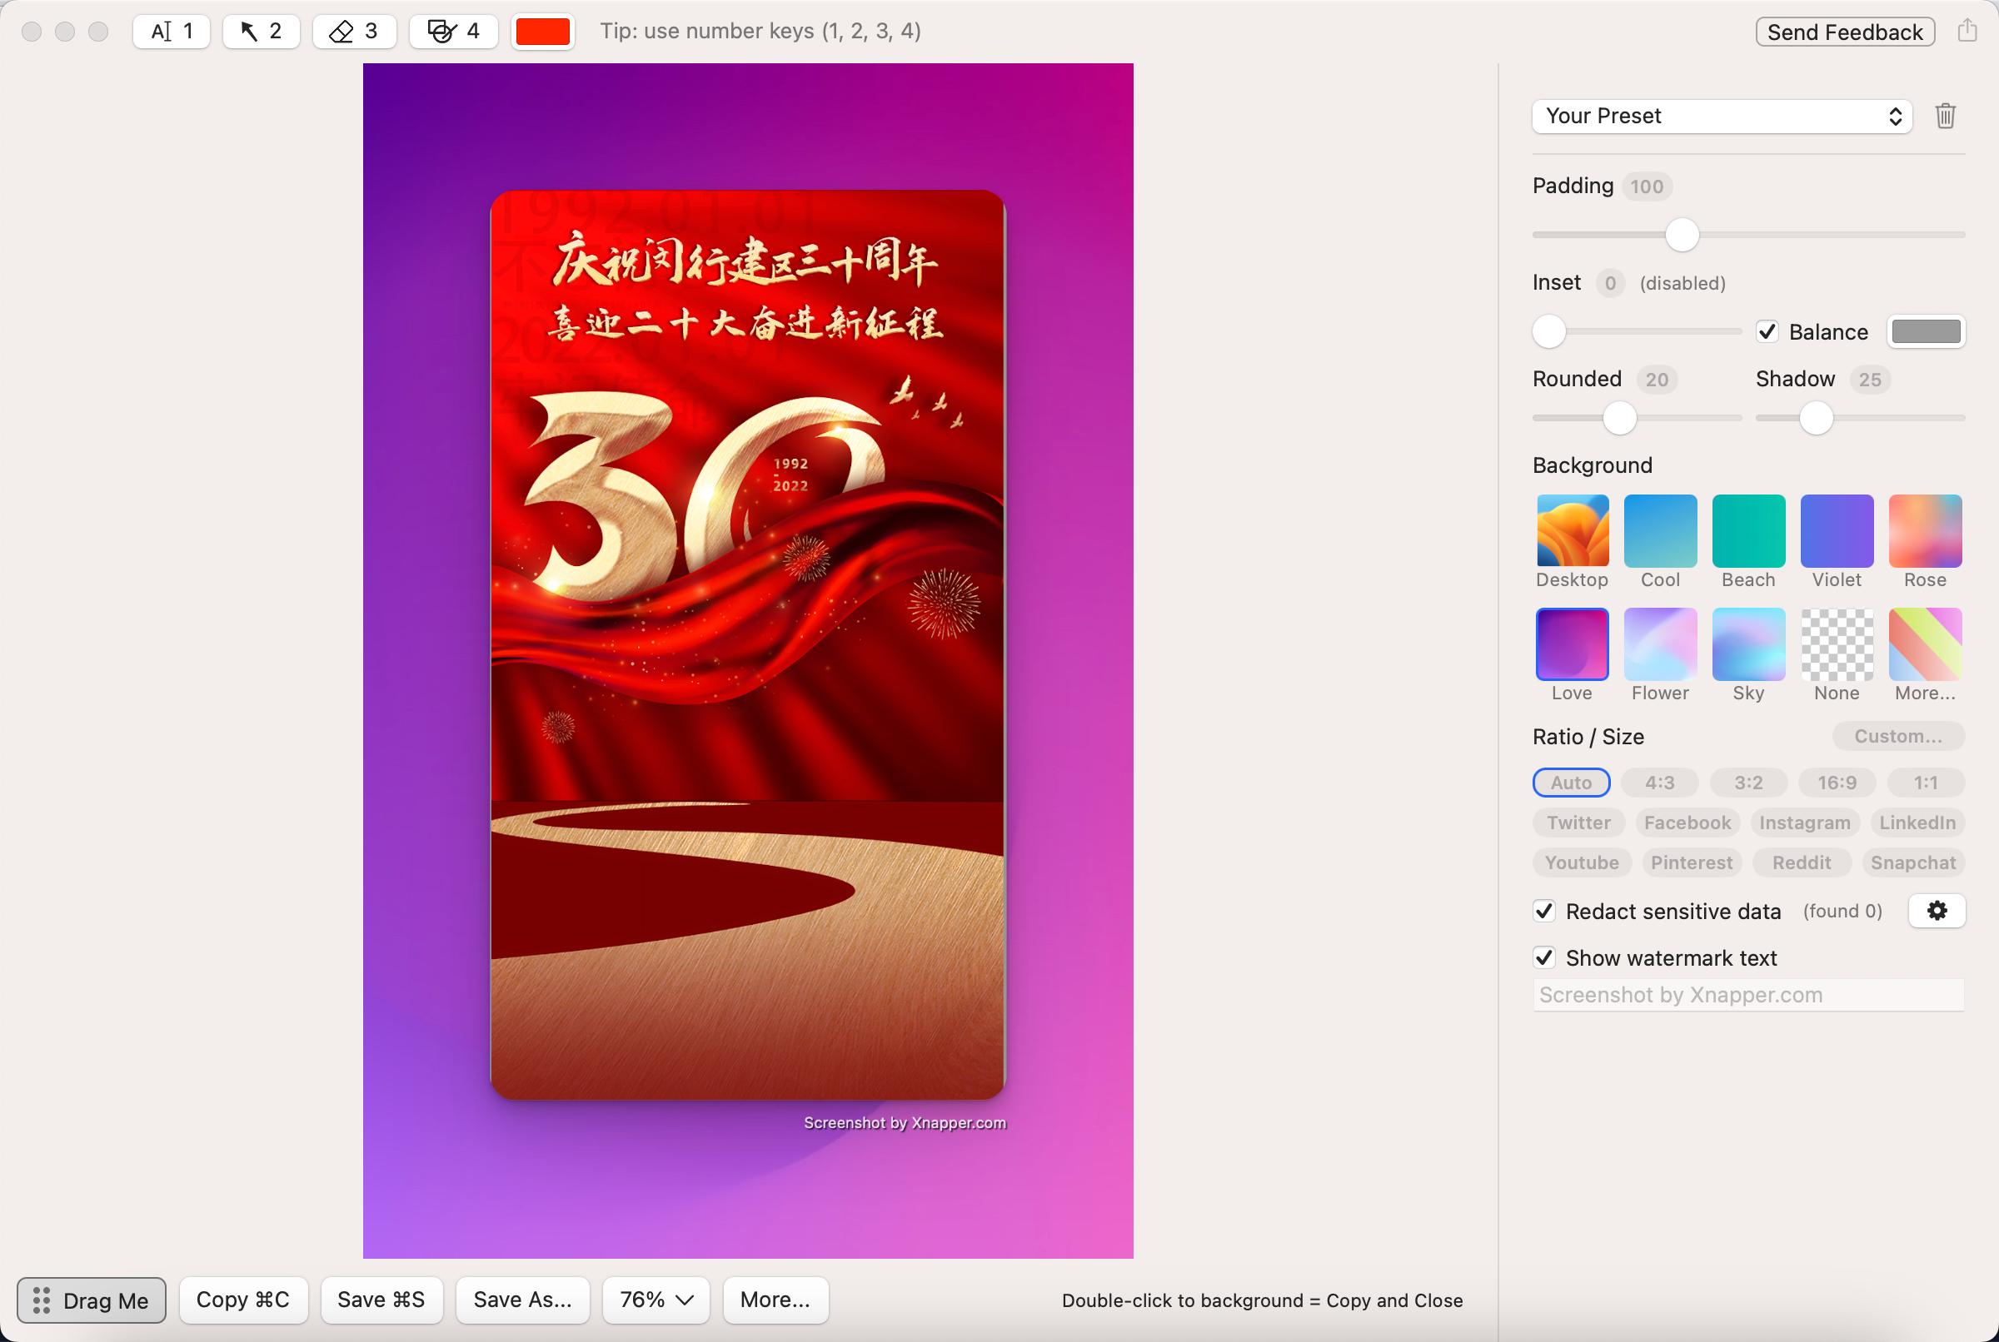This screenshot has width=1999, height=1342.
Task: Expand the 76% zoom dropdown
Action: point(656,1300)
